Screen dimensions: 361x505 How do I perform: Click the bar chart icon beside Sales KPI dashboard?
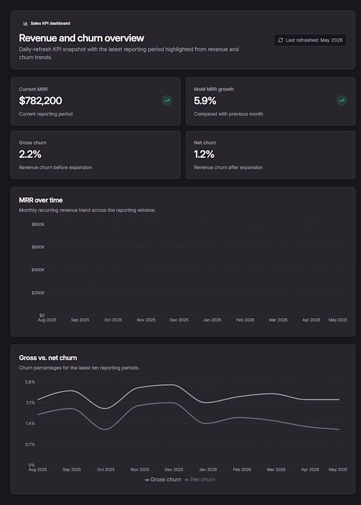[x=25, y=24]
